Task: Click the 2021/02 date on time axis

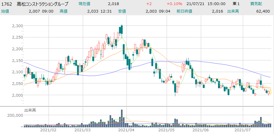Action: click(48, 130)
